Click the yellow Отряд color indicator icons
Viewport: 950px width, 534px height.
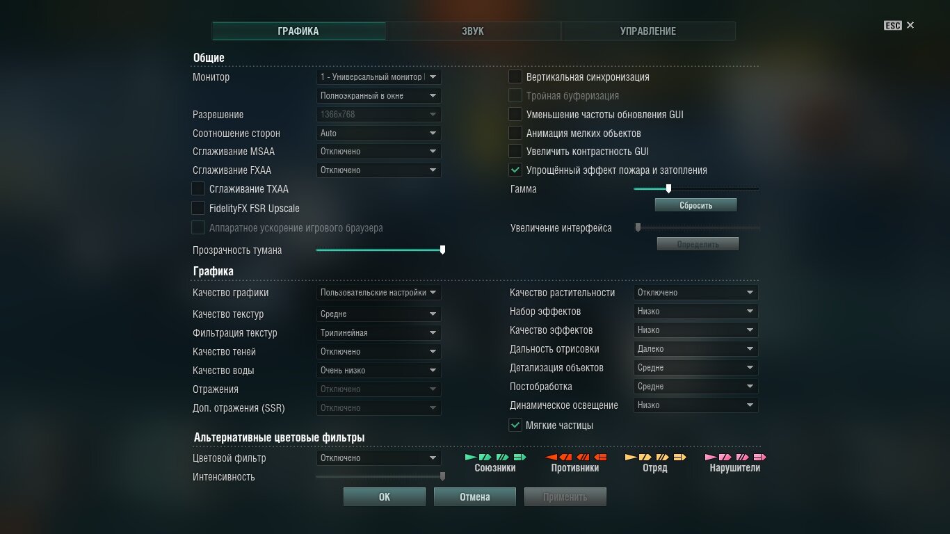click(x=655, y=457)
